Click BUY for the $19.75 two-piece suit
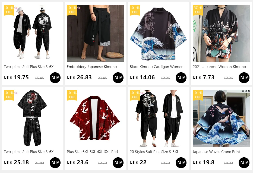This screenshot has width=253, height=173. pos(55,78)
